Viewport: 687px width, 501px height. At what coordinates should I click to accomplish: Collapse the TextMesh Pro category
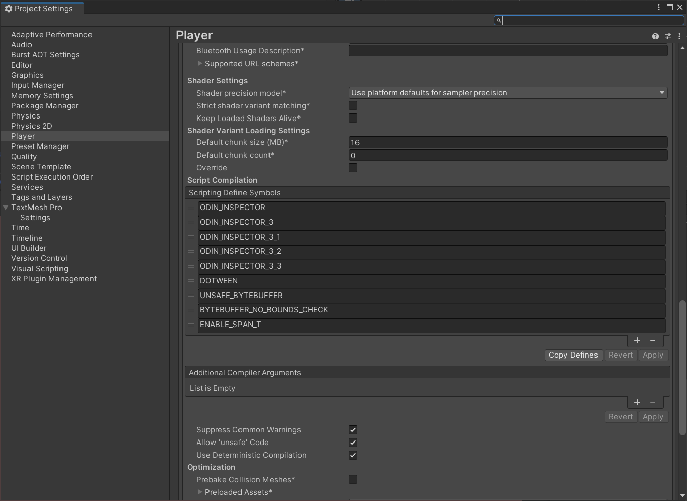pyautogui.click(x=6, y=208)
